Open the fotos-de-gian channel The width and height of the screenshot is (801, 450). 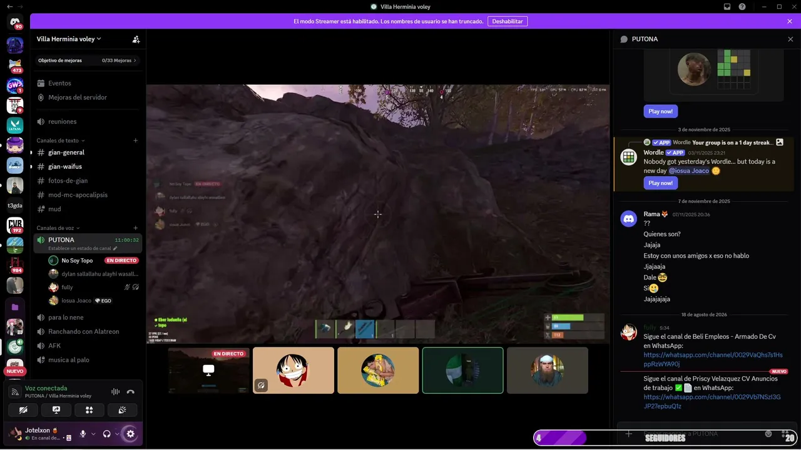pyautogui.click(x=88, y=181)
